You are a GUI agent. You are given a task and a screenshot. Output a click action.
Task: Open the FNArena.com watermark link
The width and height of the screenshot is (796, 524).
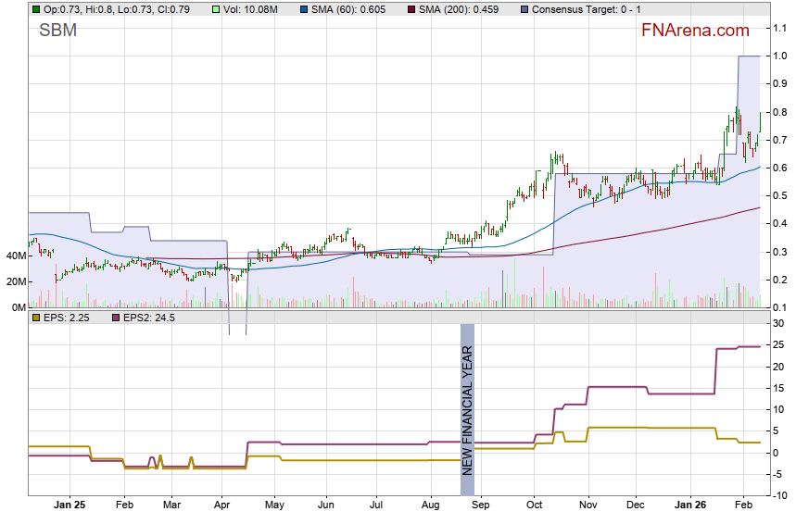tap(695, 31)
